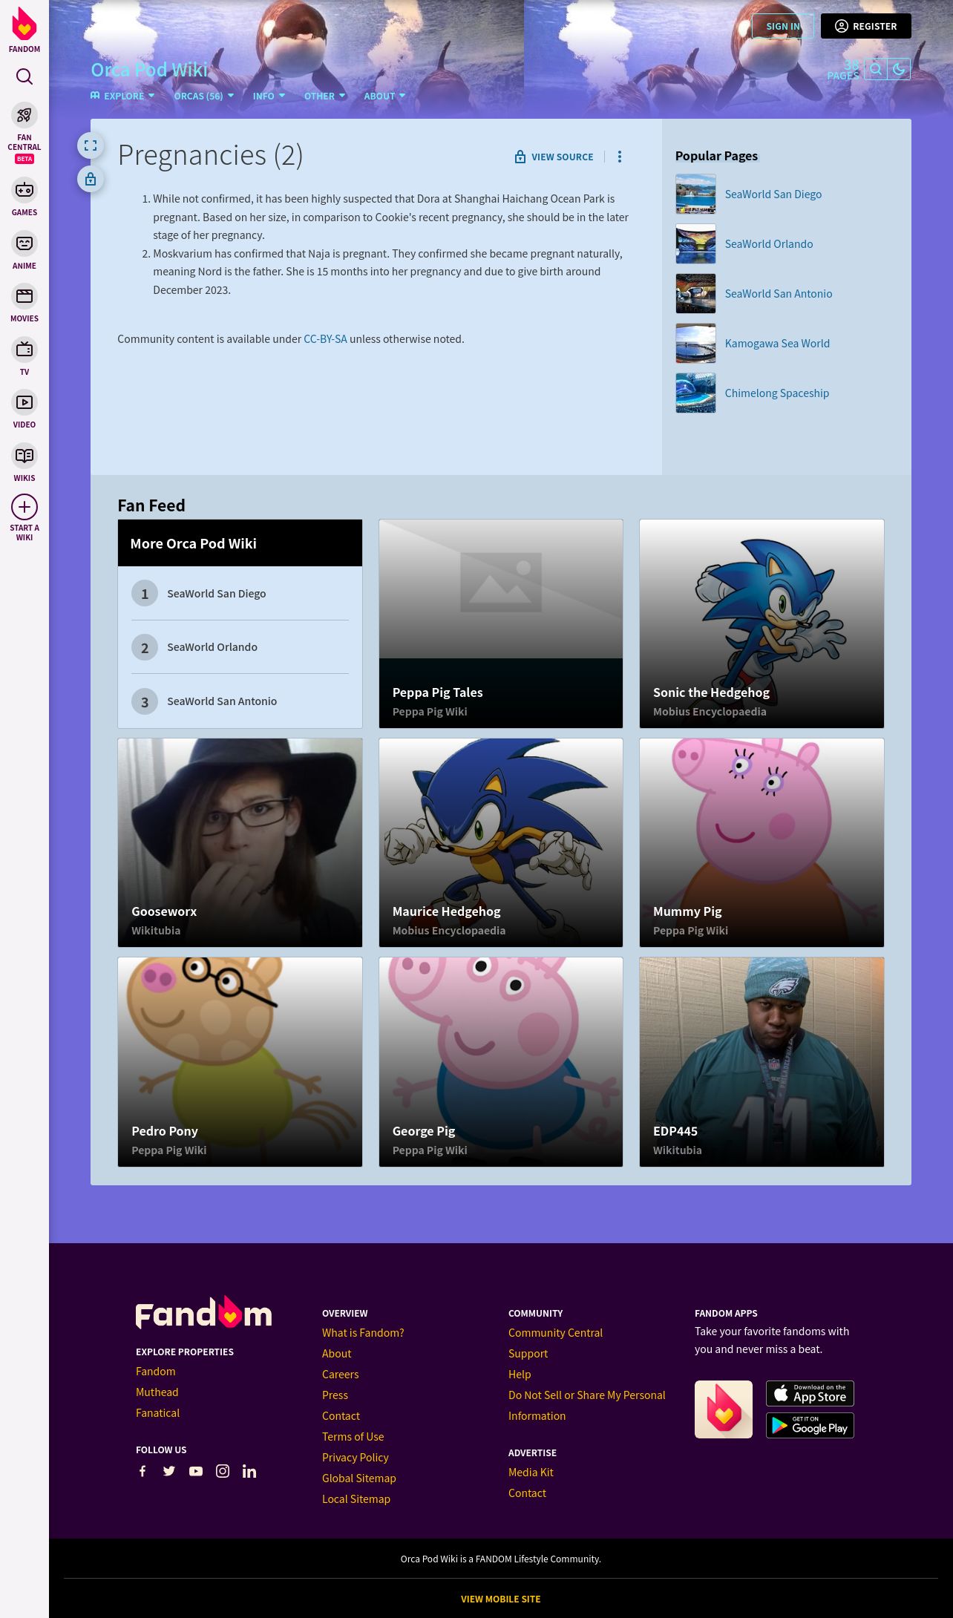Viewport: 953px width, 1618px height.
Task: Open SeaWorld Orlando popular page link
Action: click(768, 243)
